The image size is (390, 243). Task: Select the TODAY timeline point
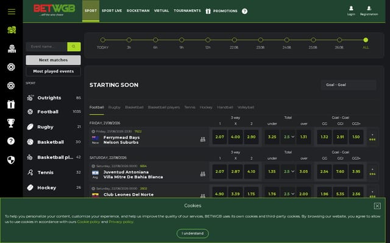(x=103, y=40)
